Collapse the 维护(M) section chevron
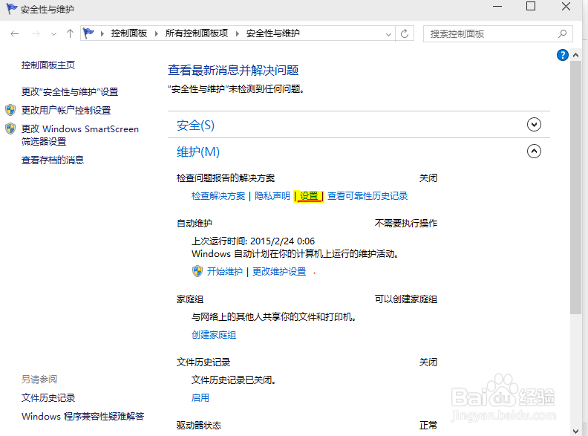The width and height of the screenshot is (588, 436). 534,152
